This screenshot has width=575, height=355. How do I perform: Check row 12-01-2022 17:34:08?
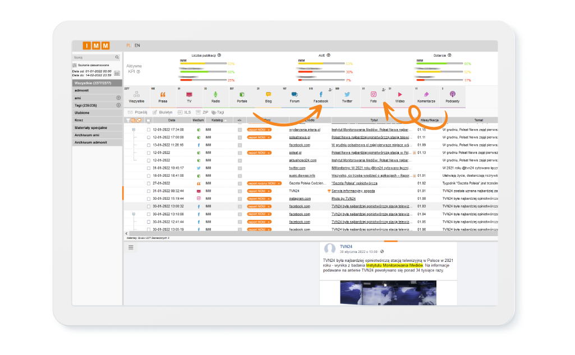[x=149, y=130]
